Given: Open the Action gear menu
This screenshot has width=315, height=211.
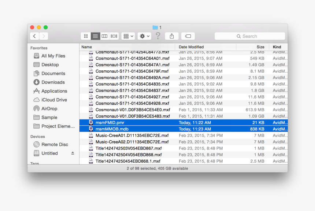Looking at the screenshot, I should click(x=144, y=36).
